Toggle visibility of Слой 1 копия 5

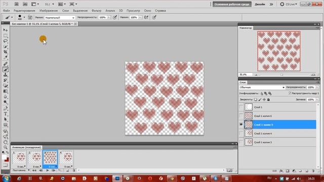coord(241,125)
